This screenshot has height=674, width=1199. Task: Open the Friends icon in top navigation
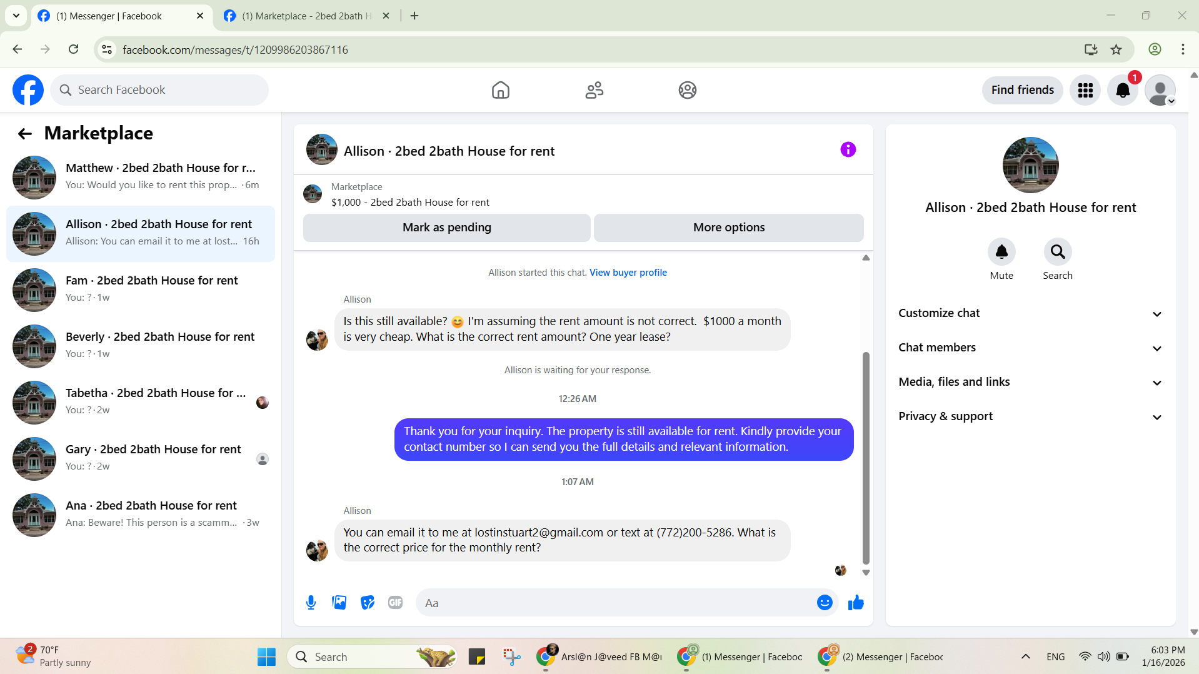(594, 90)
